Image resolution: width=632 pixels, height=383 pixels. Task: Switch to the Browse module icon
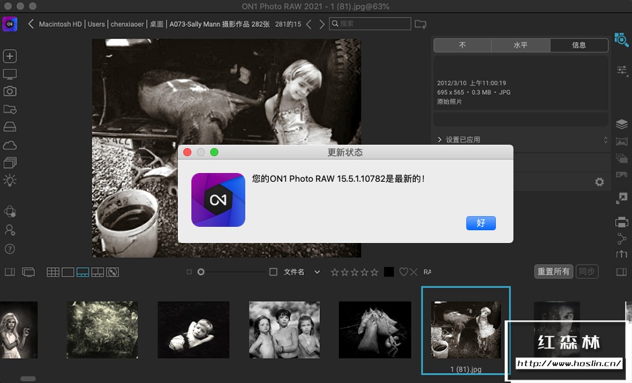(x=621, y=40)
